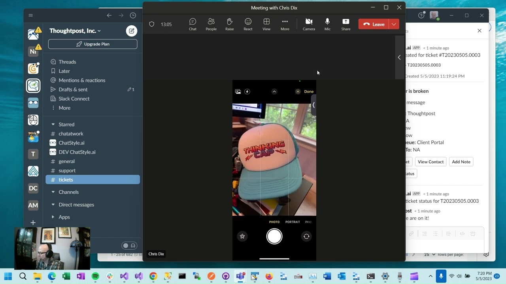Tap Done in the phone camera view
The height and width of the screenshot is (284, 506).
pos(309,92)
